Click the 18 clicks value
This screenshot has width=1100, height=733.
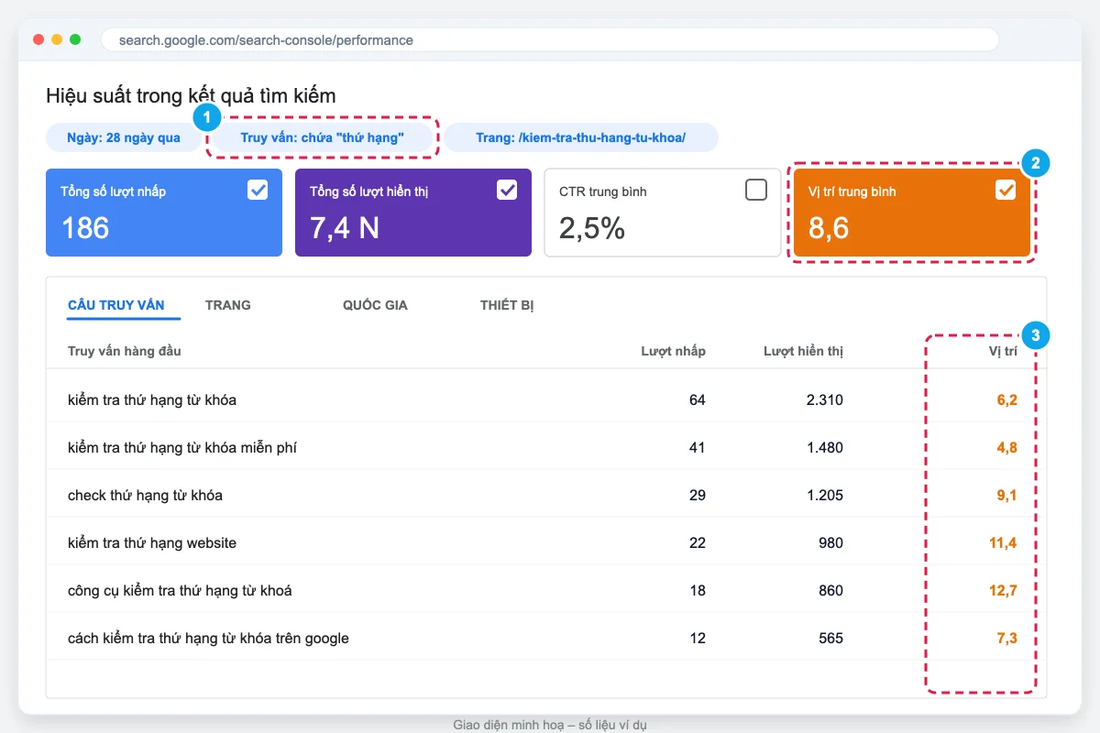(698, 590)
